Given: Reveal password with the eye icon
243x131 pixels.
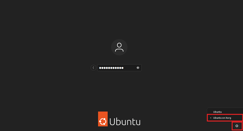Looking at the screenshot, I should pos(138,68).
